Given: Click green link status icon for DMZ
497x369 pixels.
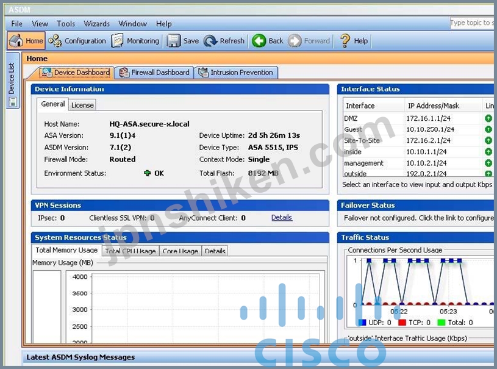Looking at the screenshot, I should (x=488, y=118).
